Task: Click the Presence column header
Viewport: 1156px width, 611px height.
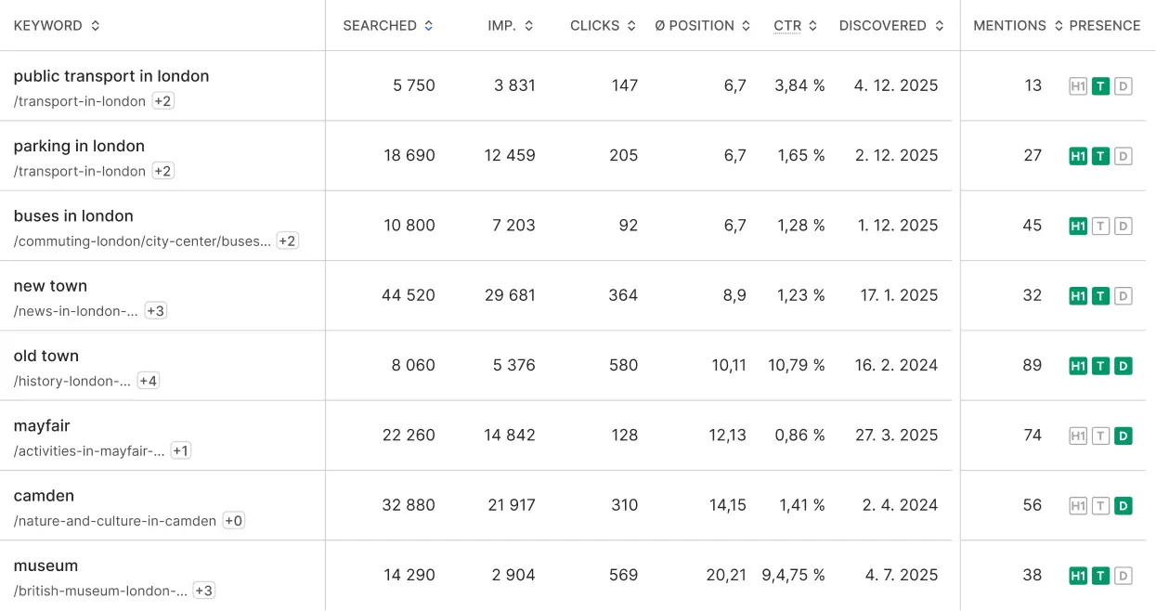Action: (1105, 26)
